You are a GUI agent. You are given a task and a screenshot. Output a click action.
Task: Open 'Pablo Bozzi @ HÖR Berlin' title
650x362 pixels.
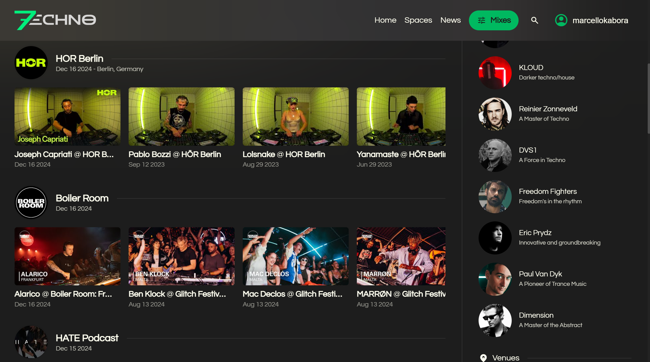coord(175,154)
